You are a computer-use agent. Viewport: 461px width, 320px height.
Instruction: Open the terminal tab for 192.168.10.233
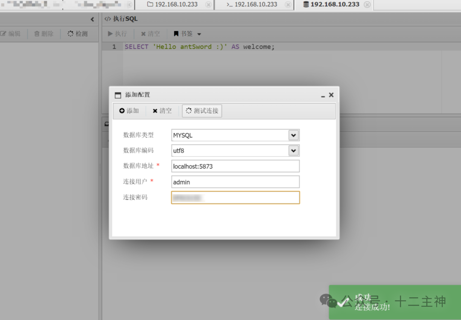point(255,6)
